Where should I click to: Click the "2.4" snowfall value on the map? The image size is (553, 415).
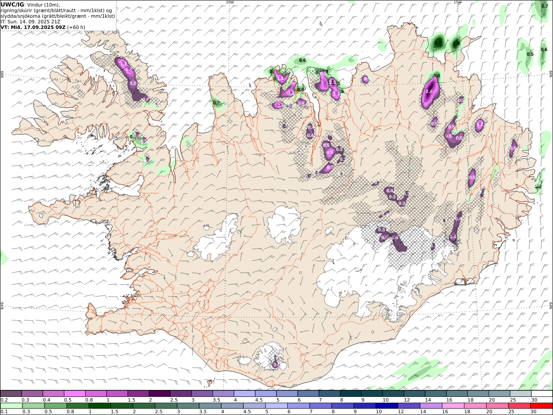click(x=429, y=92)
